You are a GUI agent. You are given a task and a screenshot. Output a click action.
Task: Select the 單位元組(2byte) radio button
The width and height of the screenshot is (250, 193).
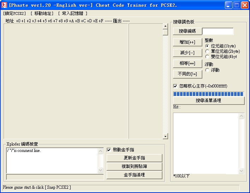click(207, 51)
